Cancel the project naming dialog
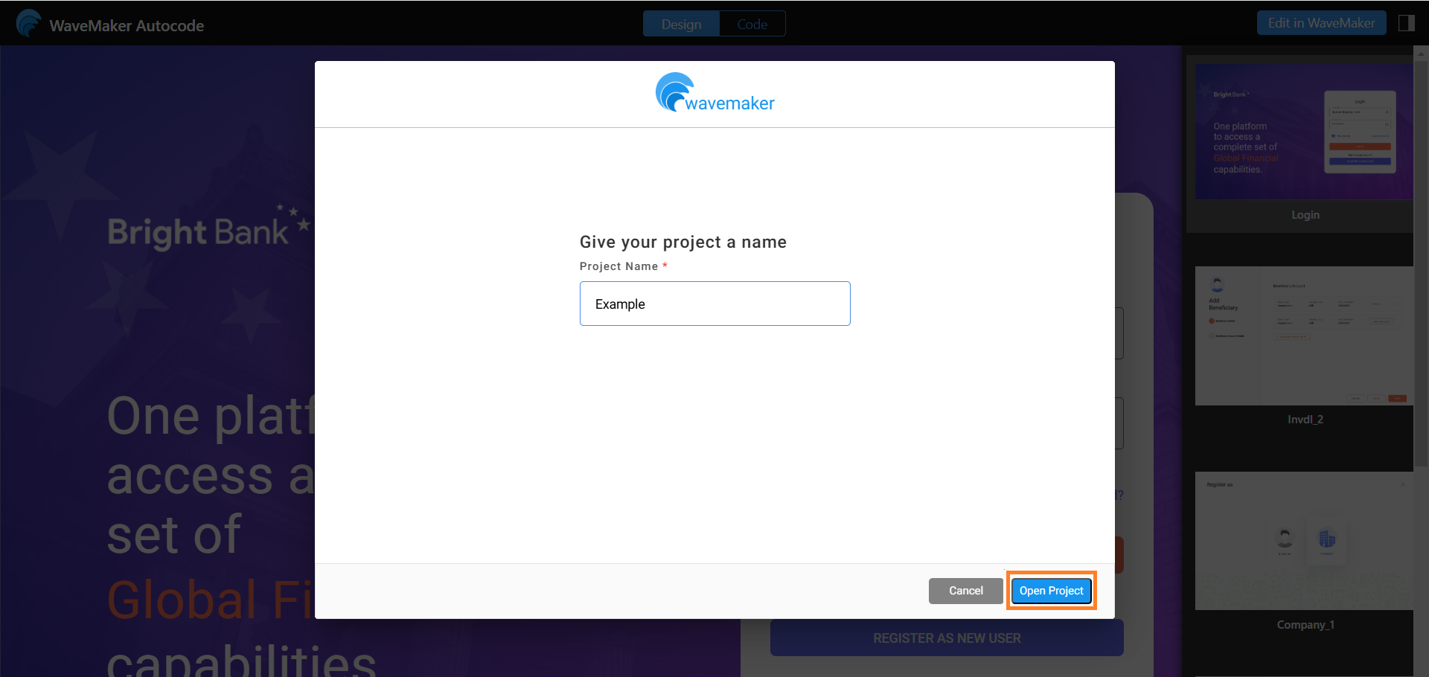This screenshot has width=1429, height=677. (965, 590)
